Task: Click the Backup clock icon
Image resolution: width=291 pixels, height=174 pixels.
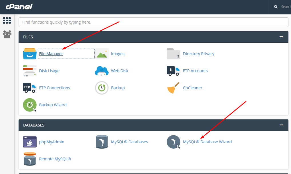Action: click(102, 88)
